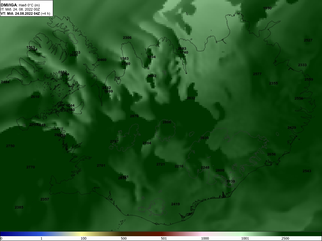This screenshot has height=241, width=322.
Task: Click the map value 1833
Action: pyautogui.click(x=76, y=52)
